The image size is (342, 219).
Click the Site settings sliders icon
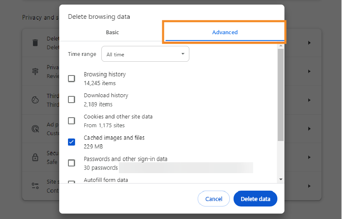(35, 186)
